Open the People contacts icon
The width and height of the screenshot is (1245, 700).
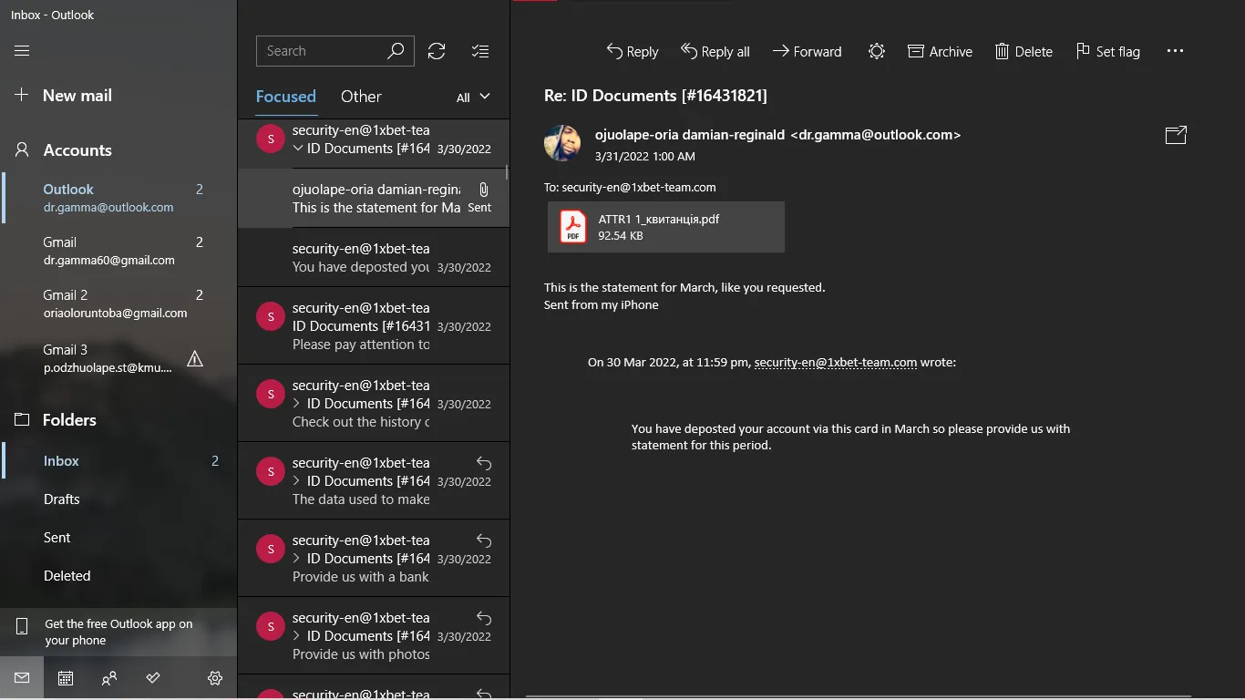(109, 678)
